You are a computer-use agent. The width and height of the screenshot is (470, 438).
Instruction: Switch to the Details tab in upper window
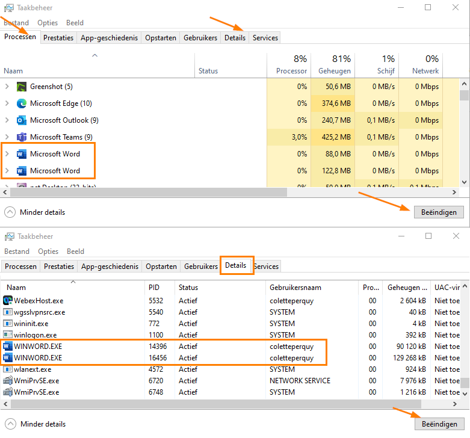[x=235, y=38]
